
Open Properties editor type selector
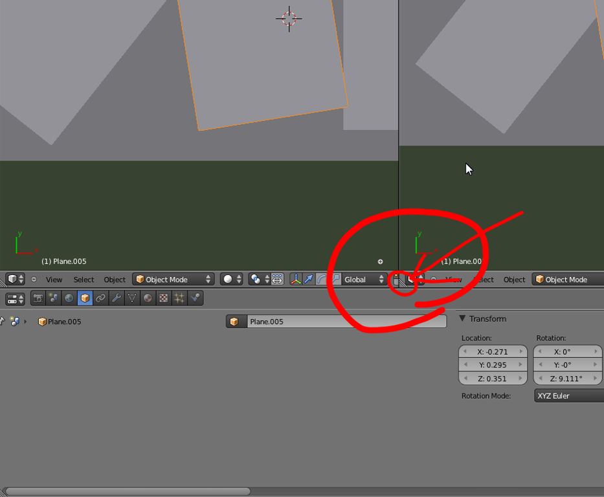coord(16,299)
